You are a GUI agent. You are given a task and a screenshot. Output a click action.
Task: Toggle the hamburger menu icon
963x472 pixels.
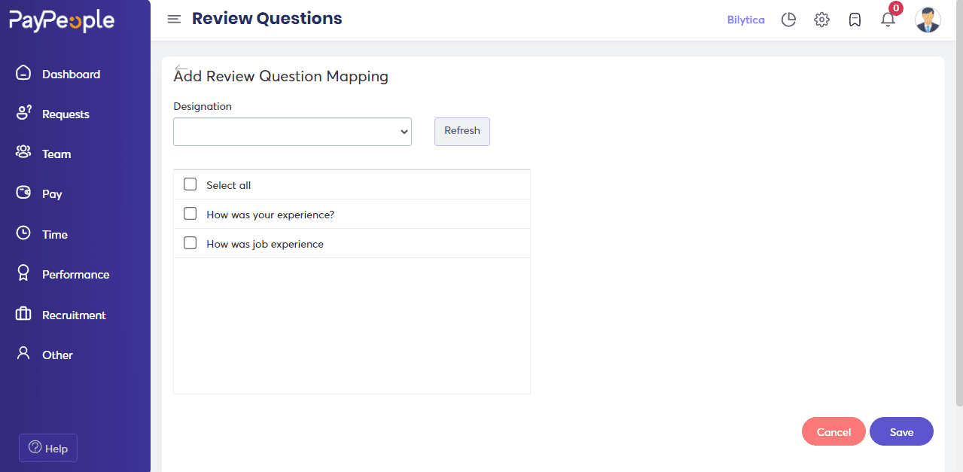pos(174,19)
